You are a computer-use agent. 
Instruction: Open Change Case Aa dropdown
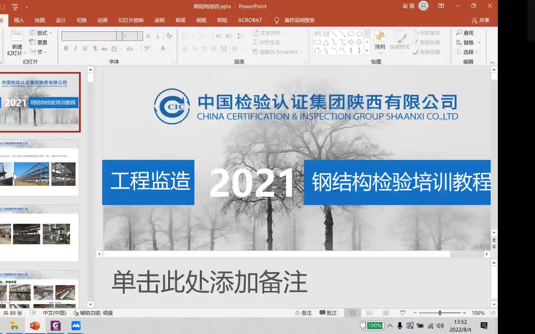point(131,49)
